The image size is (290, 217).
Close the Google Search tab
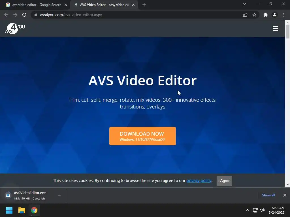66,5
